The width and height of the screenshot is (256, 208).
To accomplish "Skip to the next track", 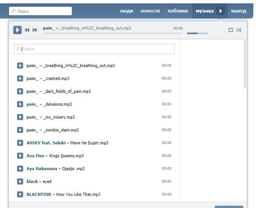I will coord(35,30).
